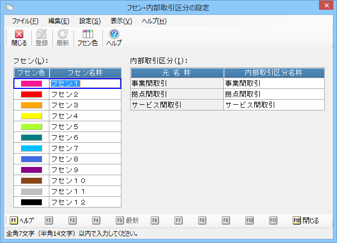This screenshot has width=337, height=243.
Task: Click the フセン名称 column header
Action: (85, 73)
